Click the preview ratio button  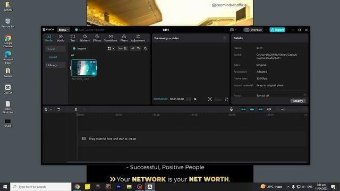coord(218,99)
